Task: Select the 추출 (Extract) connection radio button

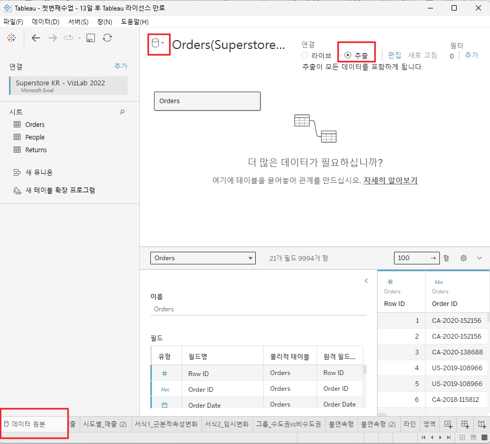Action: [x=348, y=55]
